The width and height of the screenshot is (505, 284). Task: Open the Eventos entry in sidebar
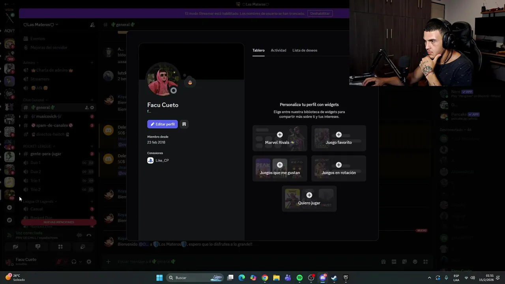tap(37, 39)
